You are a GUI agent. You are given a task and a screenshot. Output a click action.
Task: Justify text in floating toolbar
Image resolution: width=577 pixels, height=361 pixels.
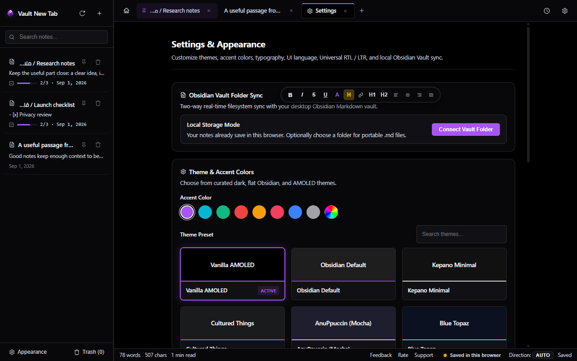point(431,95)
